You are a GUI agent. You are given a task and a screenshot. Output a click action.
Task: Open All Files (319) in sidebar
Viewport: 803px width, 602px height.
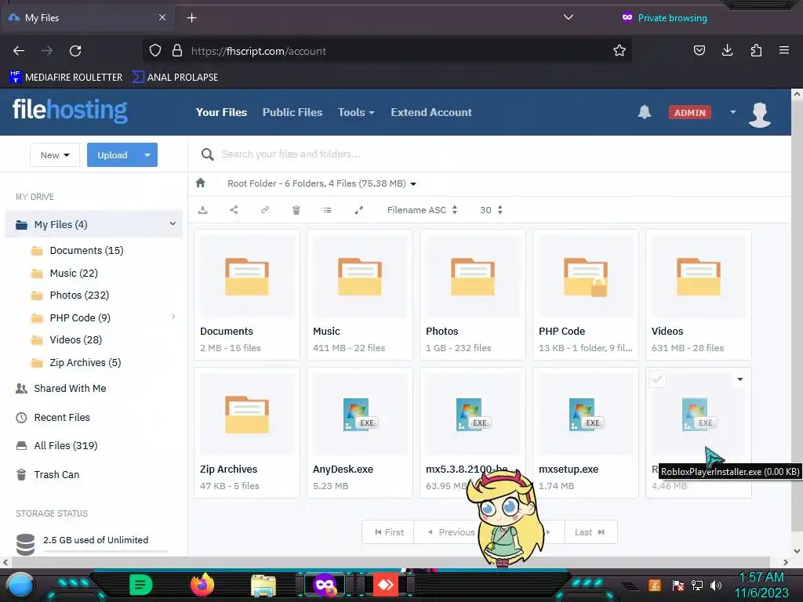tap(56, 446)
